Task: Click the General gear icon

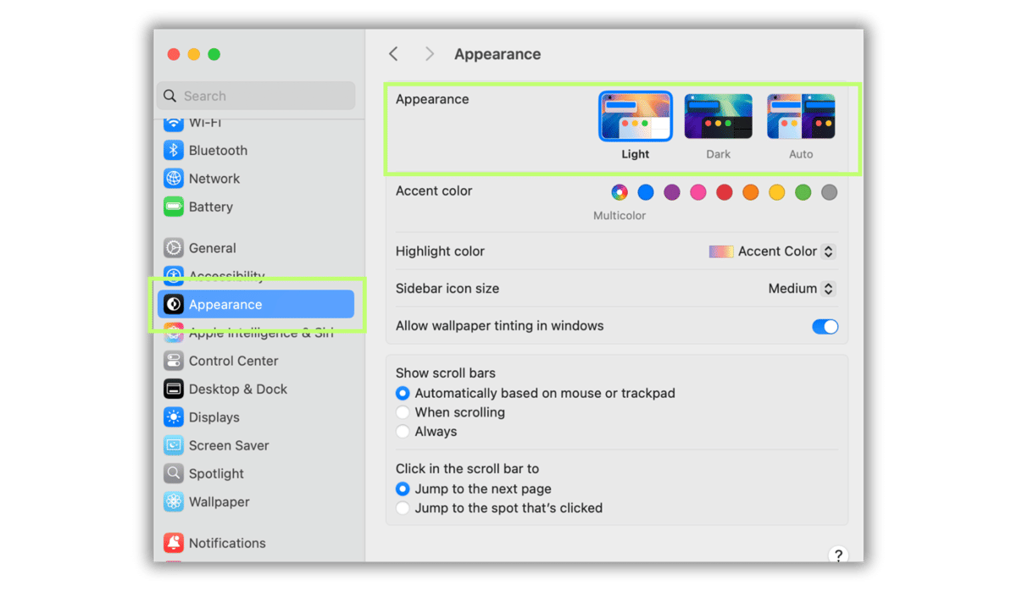Action: [174, 248]
